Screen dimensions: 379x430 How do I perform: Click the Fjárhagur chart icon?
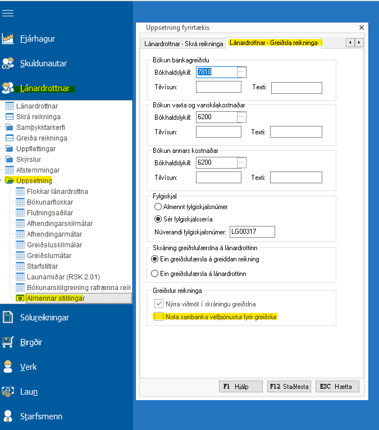[x=8, y=39]
